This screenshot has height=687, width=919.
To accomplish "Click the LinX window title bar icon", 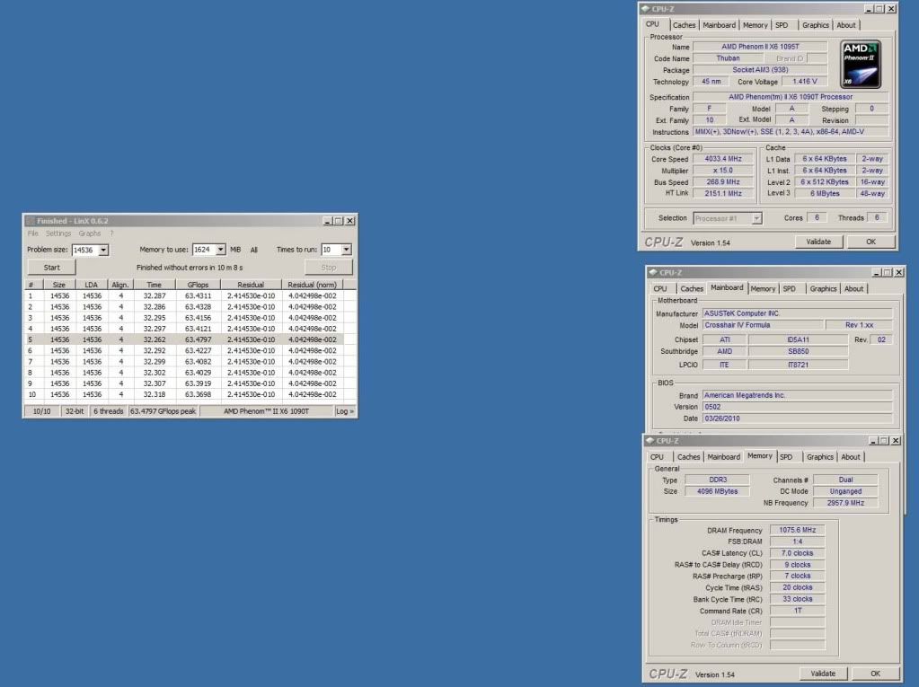I will (31, 221).
